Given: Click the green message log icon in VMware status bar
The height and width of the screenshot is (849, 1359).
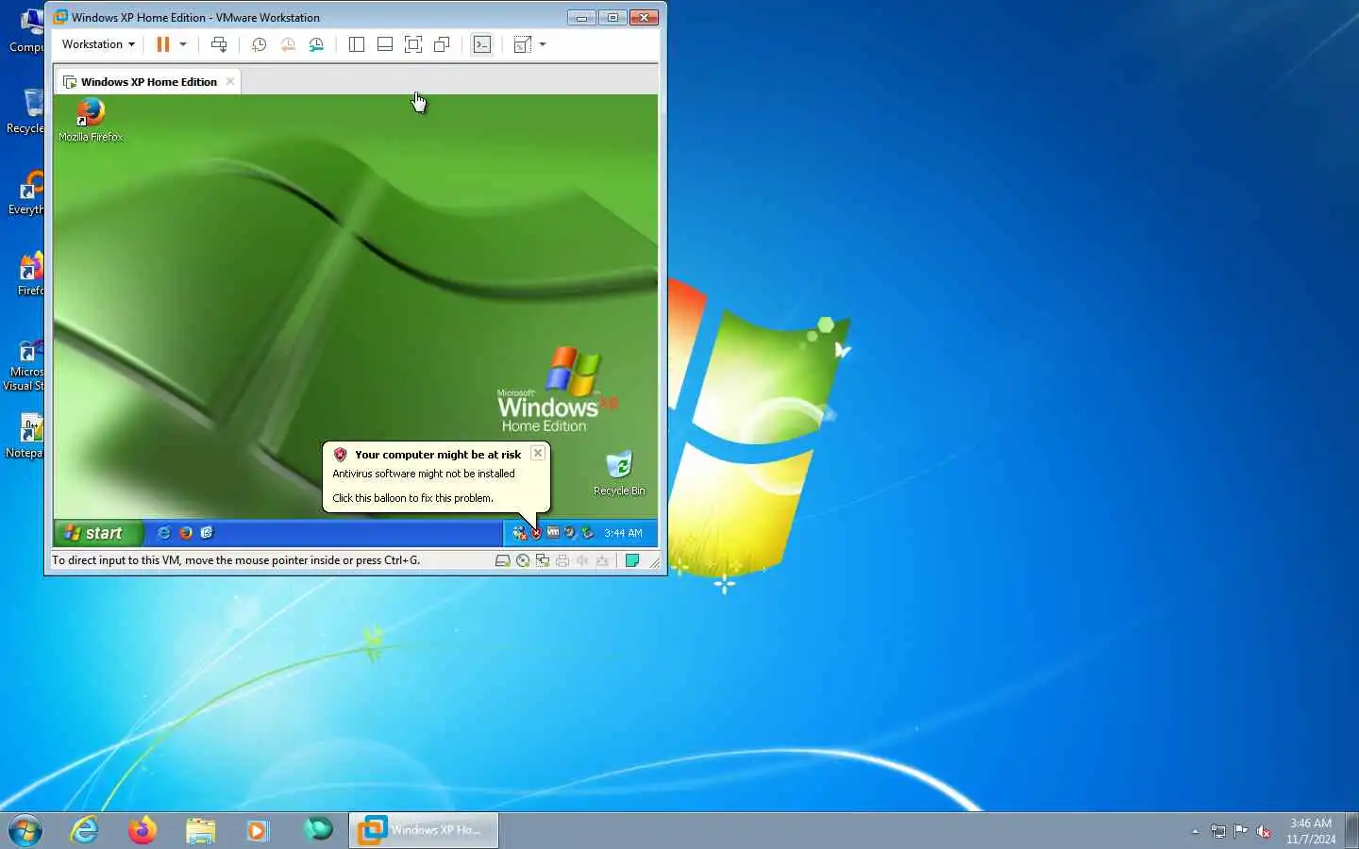Looking at the screenshot, I should click(632, 560).
